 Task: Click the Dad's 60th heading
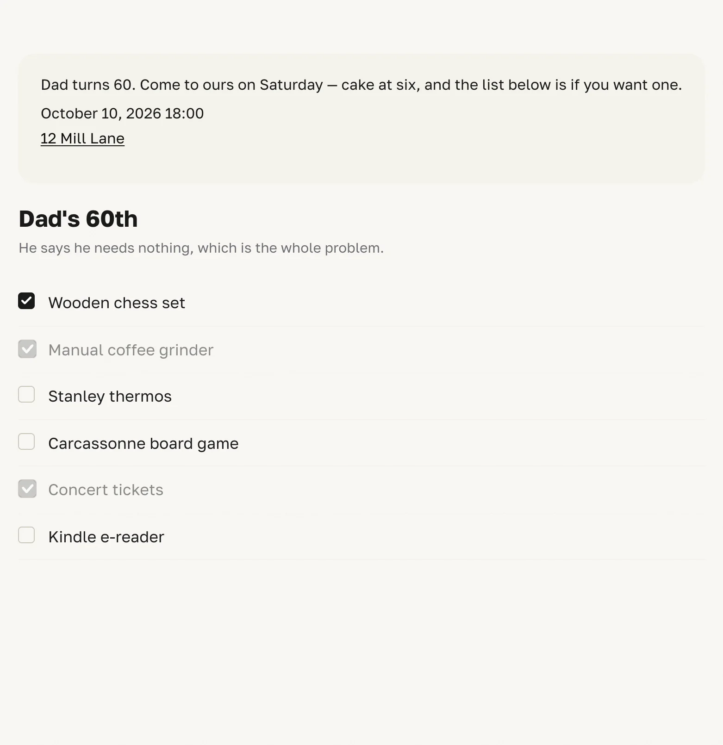point(78,219)
